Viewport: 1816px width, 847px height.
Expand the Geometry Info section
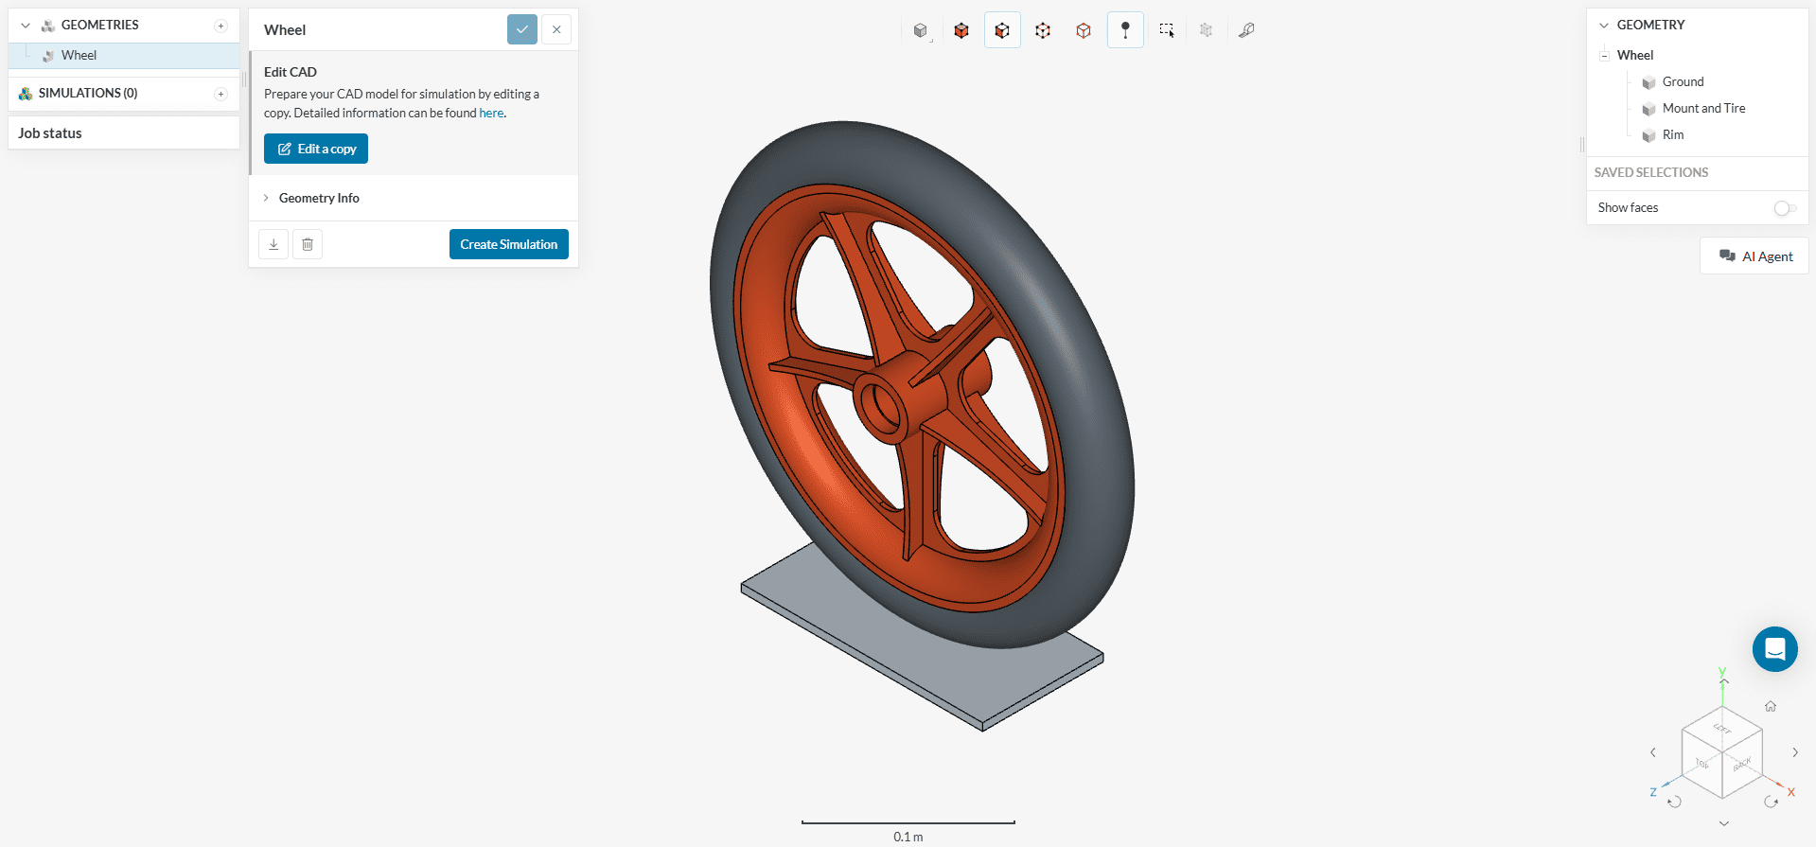pos(319,198)
